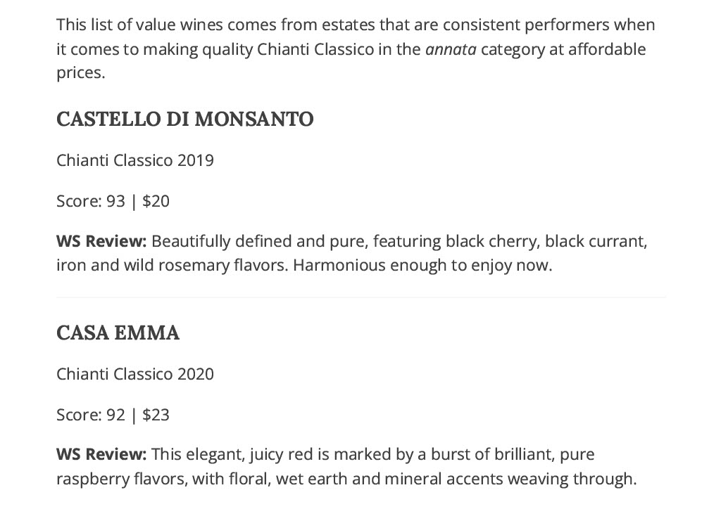The height and width of the screenshot is (509, 721).
Task: Click the $20 price
Action: tap(156, 201)
